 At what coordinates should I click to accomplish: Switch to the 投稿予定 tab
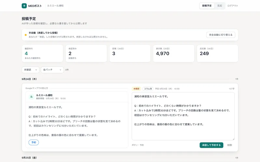coord(207,6)
